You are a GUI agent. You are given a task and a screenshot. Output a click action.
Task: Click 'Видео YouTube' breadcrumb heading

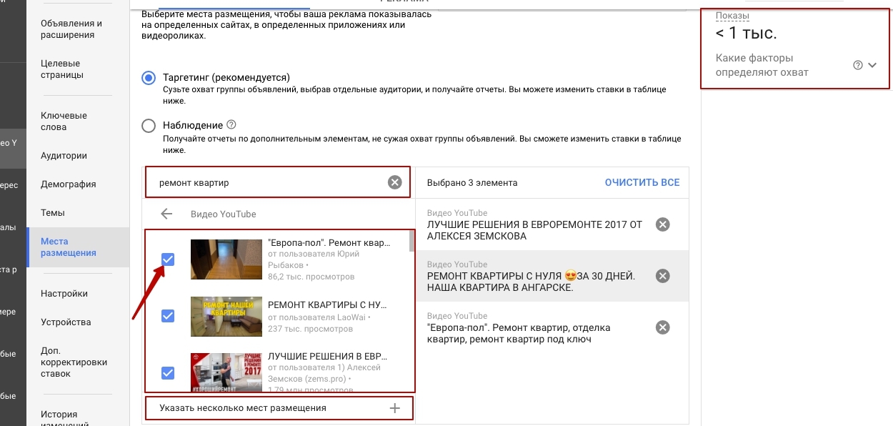click(x=223, y=214)
